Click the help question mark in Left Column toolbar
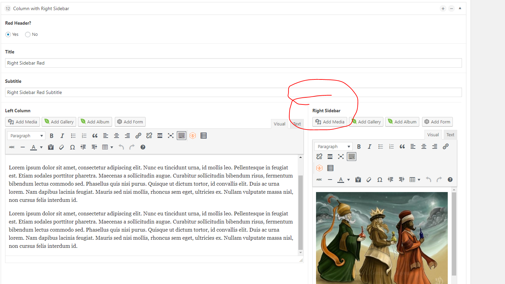The width and height of the screenshot is (505, 284). (x=143, y=147)
